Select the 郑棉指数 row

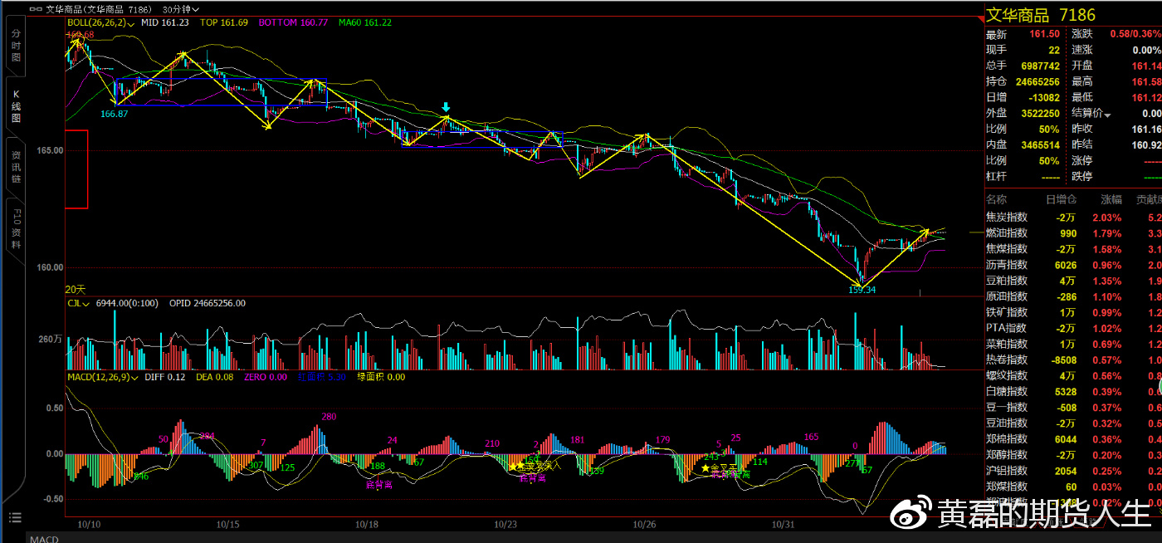pyautogui.click(x=1072, y=438)
